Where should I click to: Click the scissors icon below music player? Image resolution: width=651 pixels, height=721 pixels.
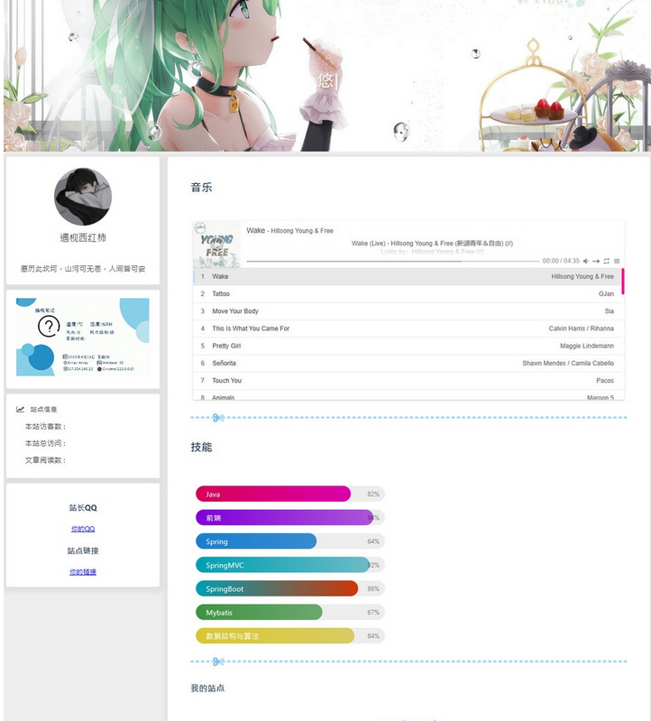tap(218, 418)
